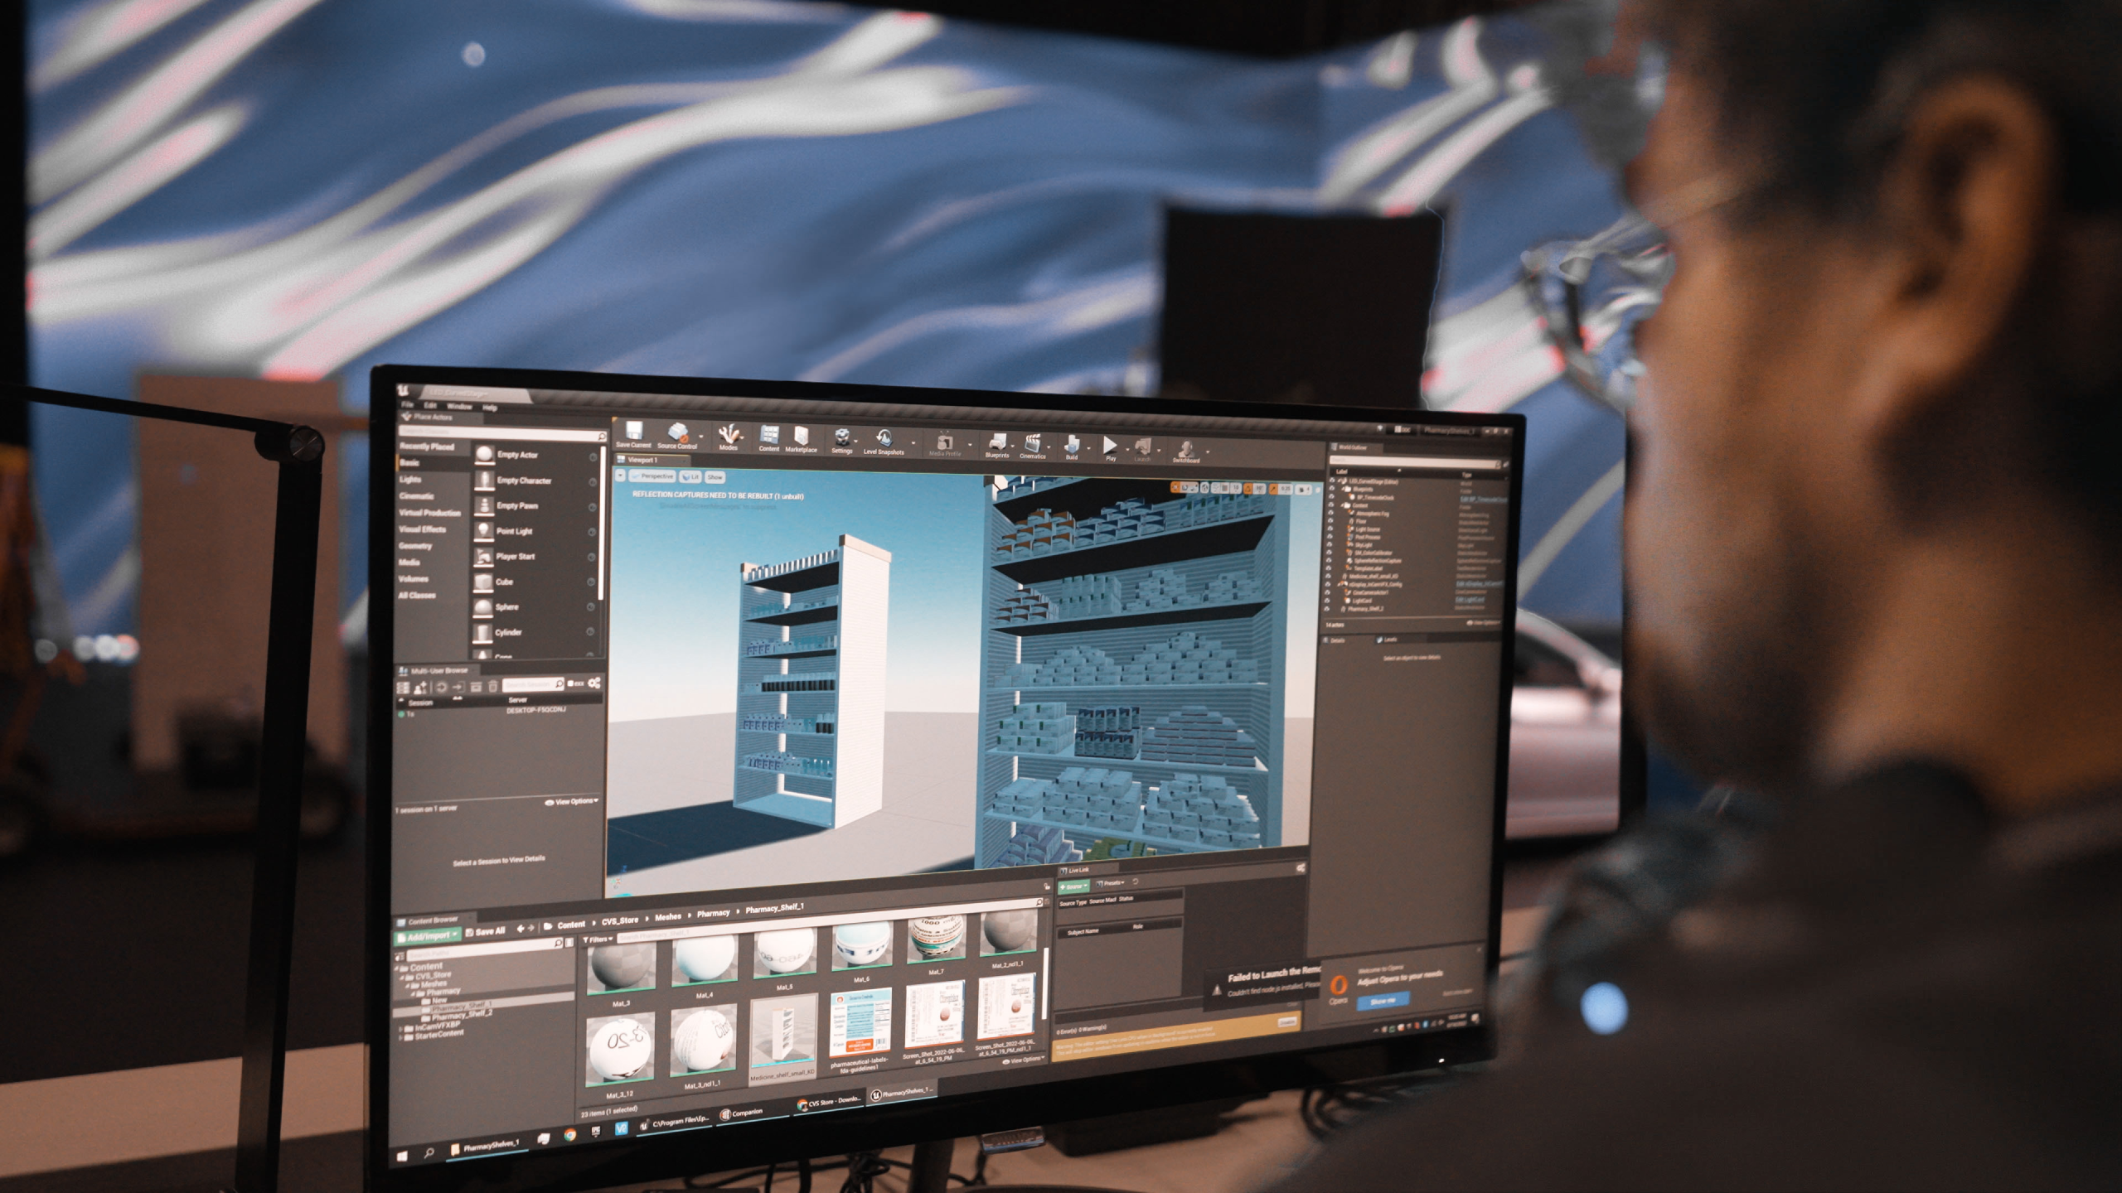Open Content Browser Filters dropdown
Viewport: 2122px width, 1193px height.
[597, 939]
